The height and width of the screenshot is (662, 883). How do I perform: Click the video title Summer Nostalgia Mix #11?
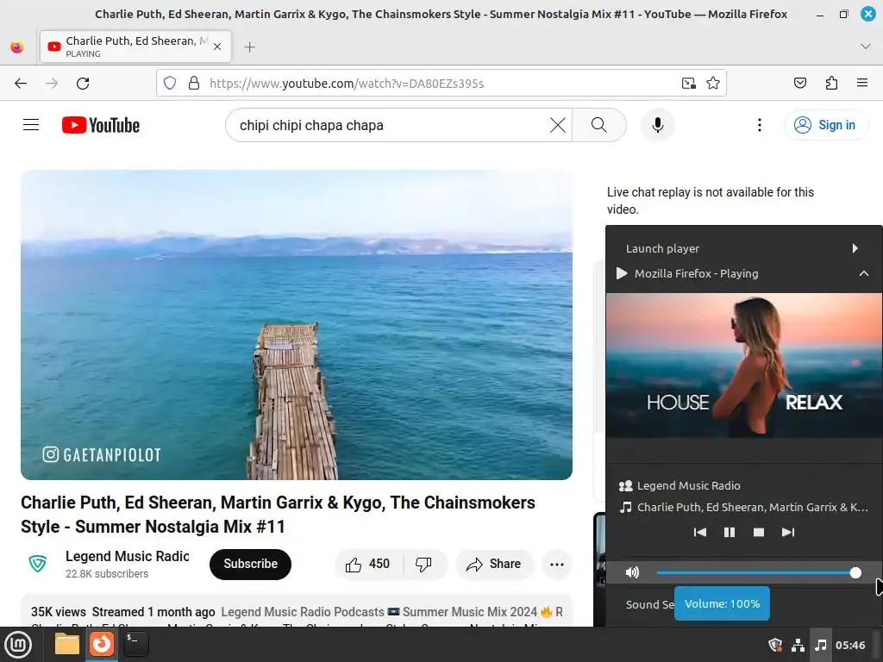(279, 515)
